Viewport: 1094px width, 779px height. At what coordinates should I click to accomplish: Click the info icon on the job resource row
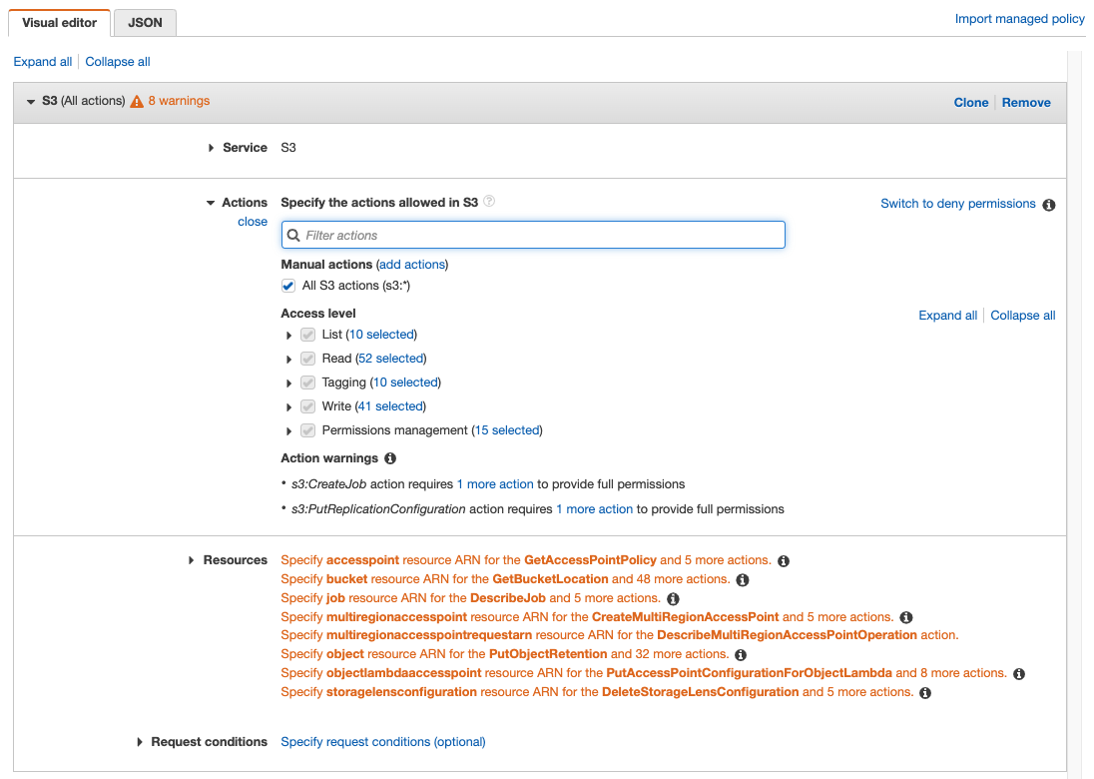tap(674, 598)
